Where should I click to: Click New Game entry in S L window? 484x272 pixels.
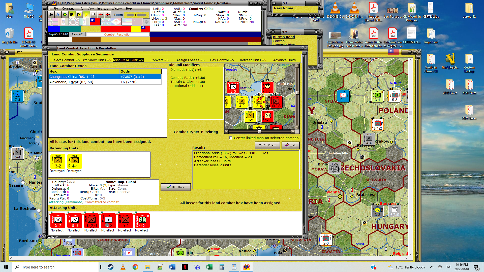pos(284,8)
